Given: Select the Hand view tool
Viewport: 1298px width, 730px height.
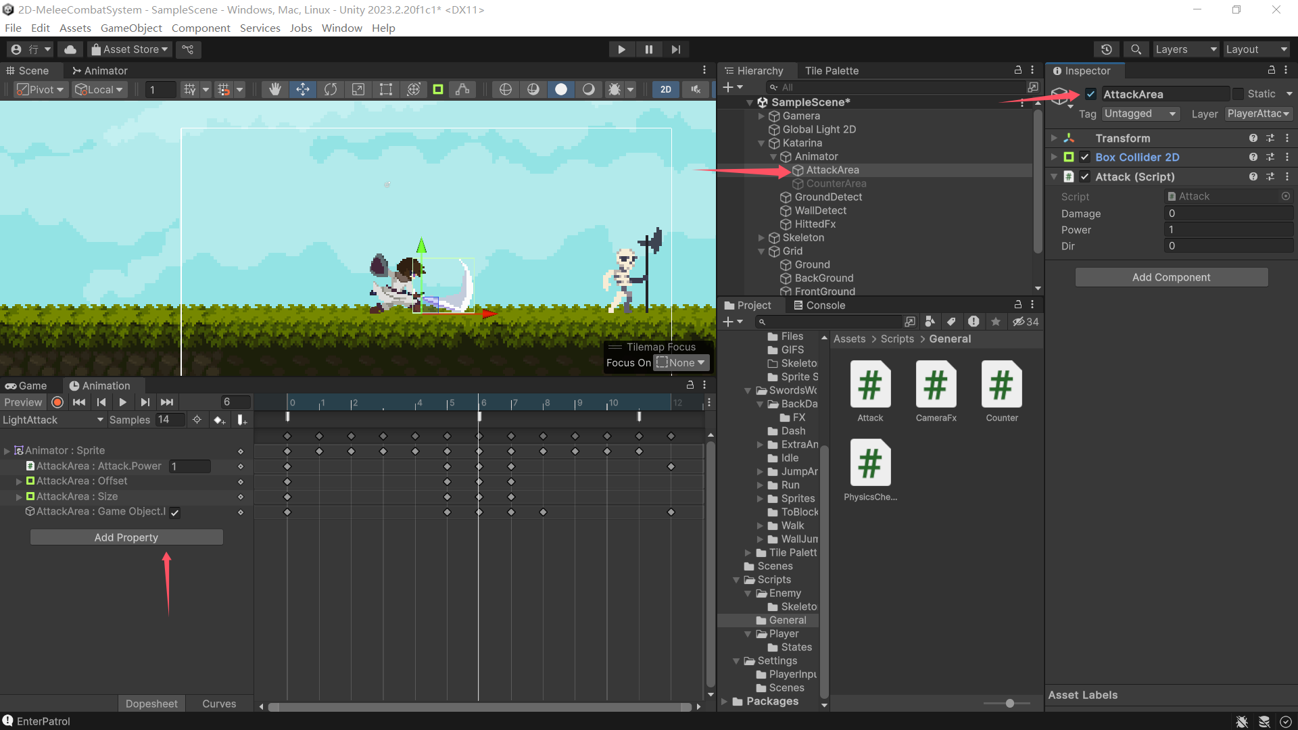Looking at the screenshot, I should [x=275, y=89].
